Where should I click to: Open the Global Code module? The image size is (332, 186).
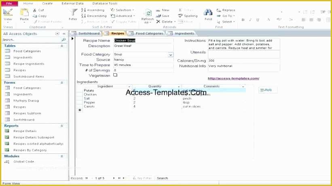click(x=24, y=161)
